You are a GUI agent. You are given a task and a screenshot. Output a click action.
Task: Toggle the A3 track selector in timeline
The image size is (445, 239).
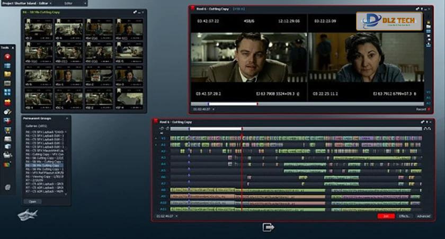coord(163,158)
